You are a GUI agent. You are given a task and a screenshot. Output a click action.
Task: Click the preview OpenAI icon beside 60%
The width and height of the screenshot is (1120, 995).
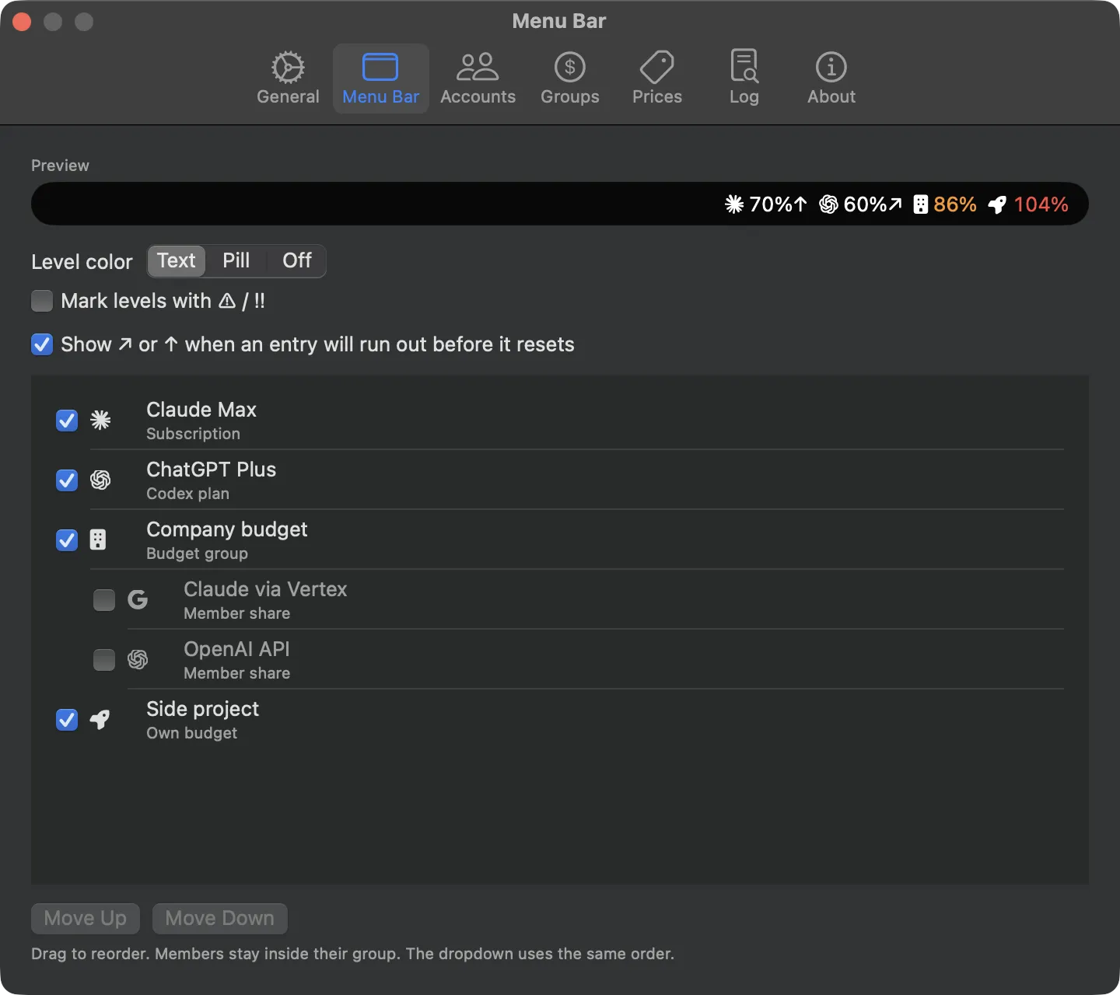(x=828, y=204)
